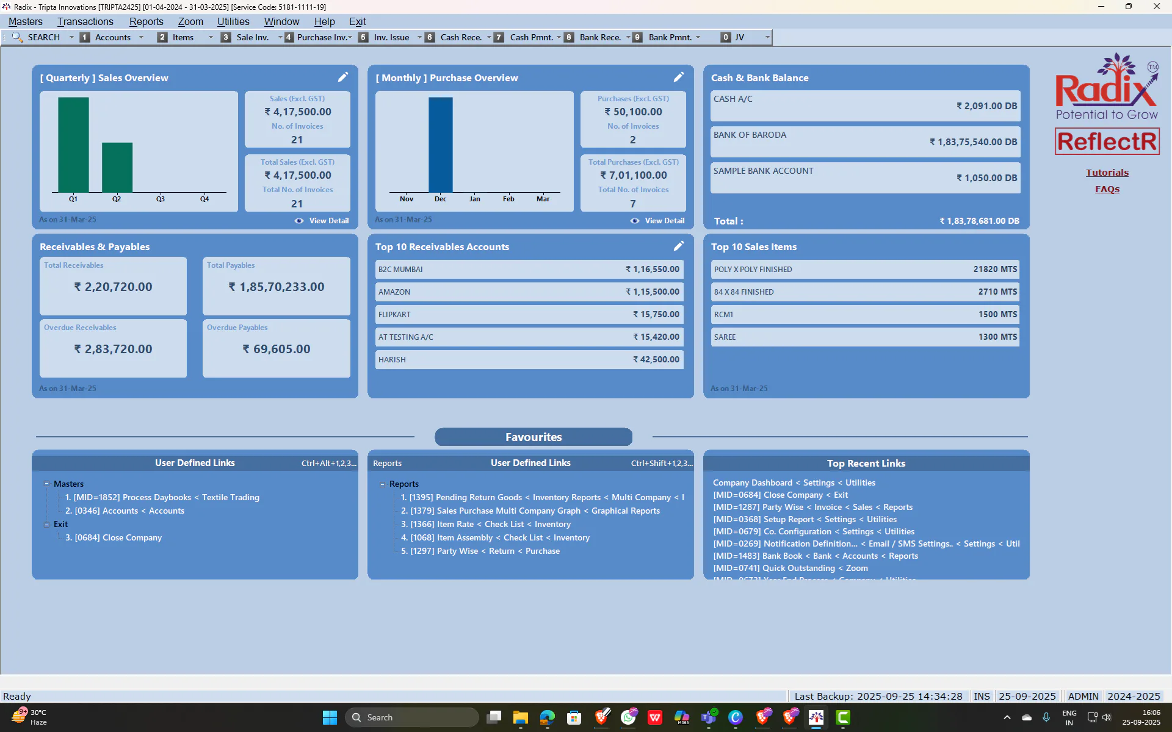Click the SEARCH magnifier icon in toolbar
The height and width of the screenshot is (732, 1172).
point(17,37)
